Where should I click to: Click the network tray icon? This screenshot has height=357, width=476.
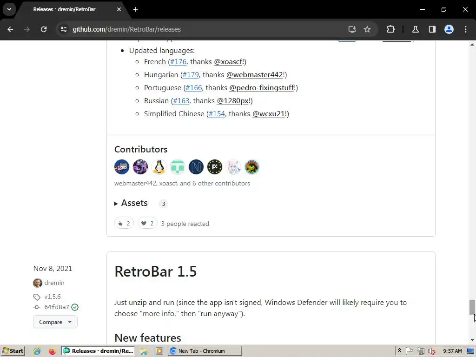[420, 351]
